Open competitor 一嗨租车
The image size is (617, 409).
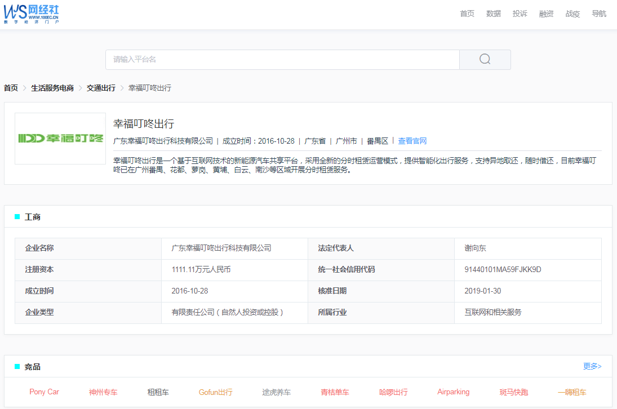tap(572, 392)
